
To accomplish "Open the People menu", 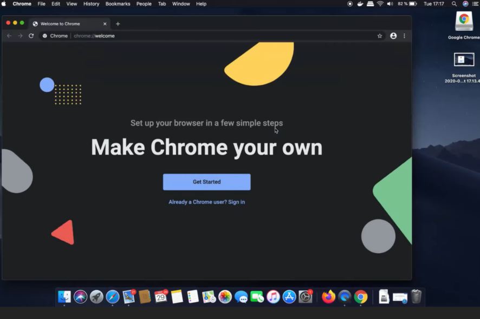I will tap(144, 4).
